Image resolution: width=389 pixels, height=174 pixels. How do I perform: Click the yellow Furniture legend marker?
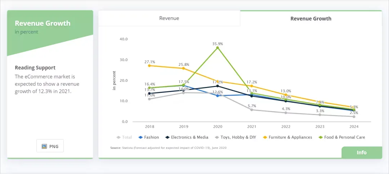(264, 137)
